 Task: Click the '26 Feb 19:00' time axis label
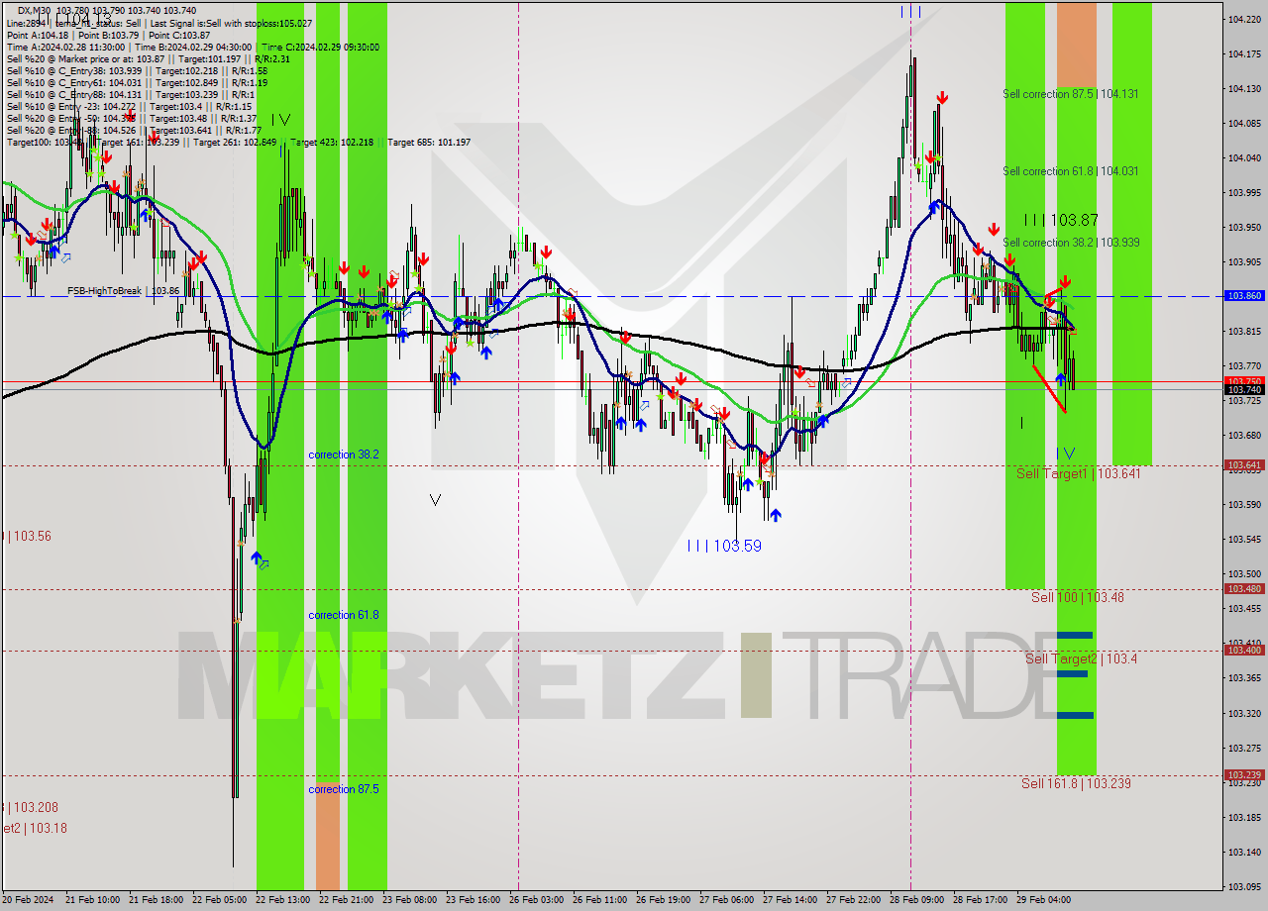pyautogui.click(x=663, y=900)
